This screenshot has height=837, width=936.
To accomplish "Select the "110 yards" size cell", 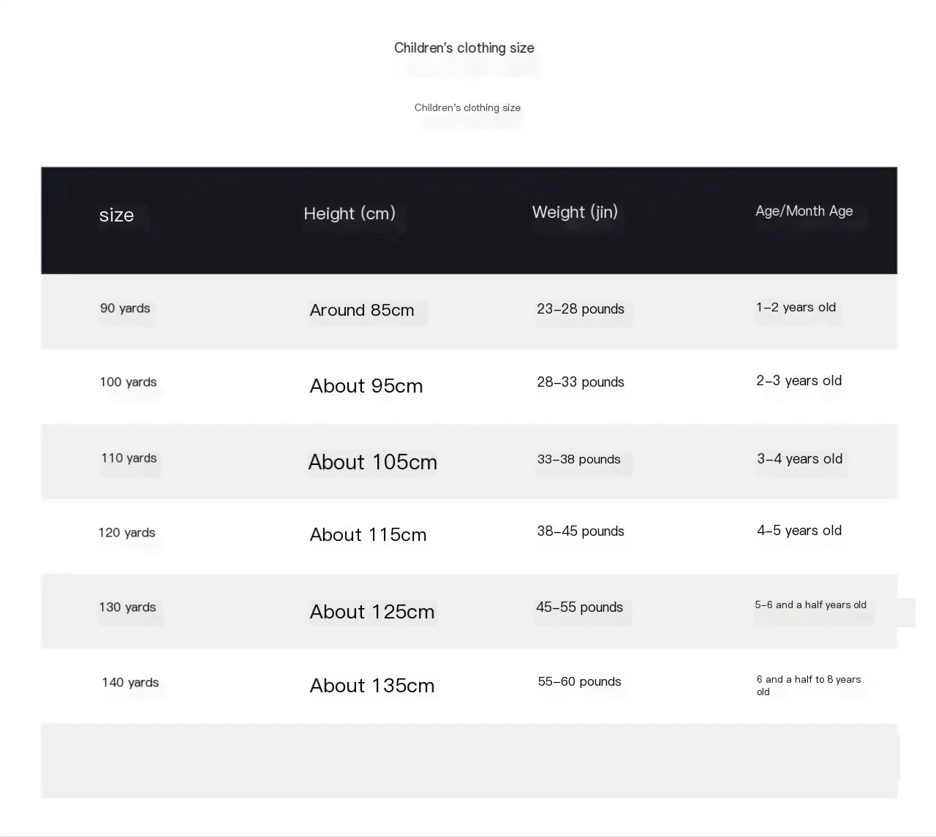I will 129,458.
